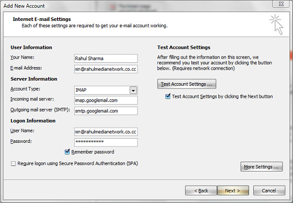
Task: Click the User Name input field
Action: pyautogui.click(x=106, y=132)
